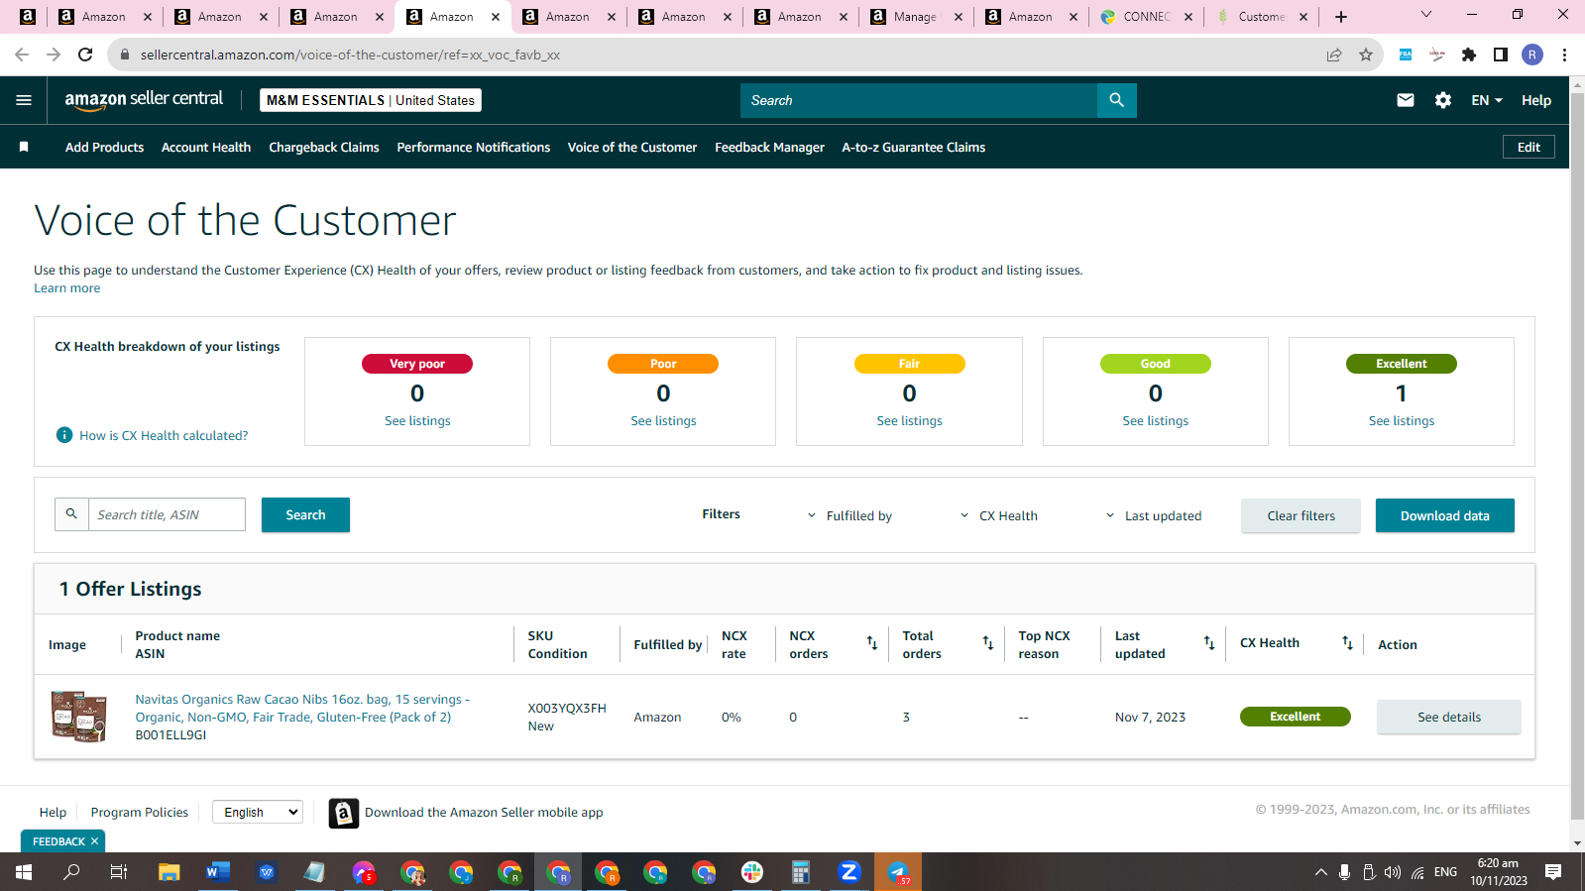Open File Explorer from the taskbar
Viewport: 1585px width, 891px height.
(x=170, y=872)
